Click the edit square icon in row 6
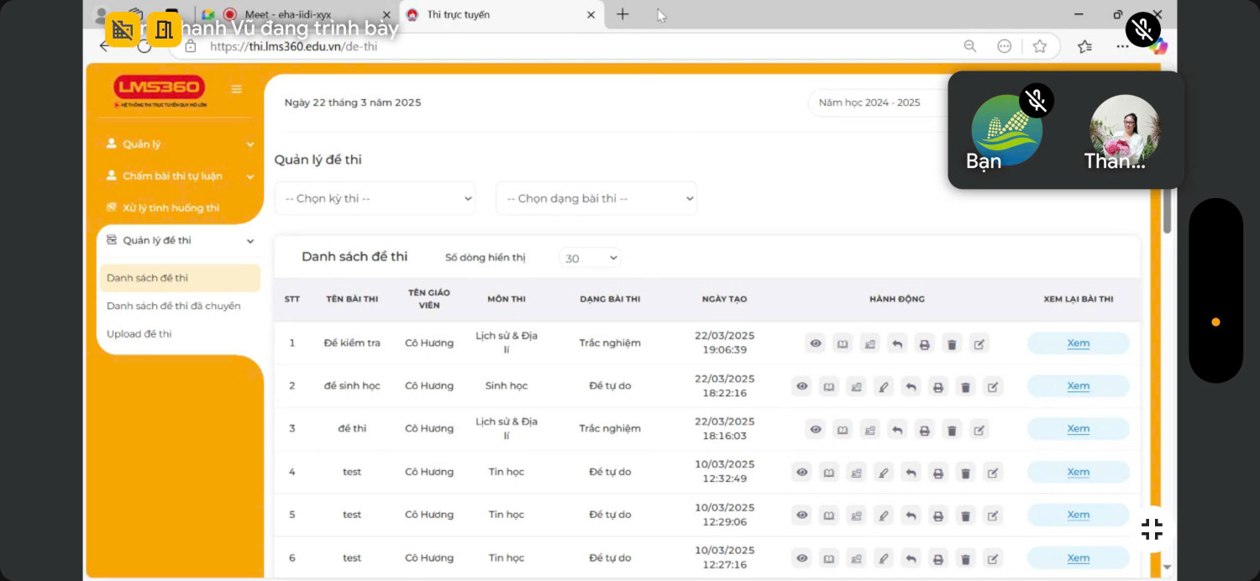 click(993, 558)
